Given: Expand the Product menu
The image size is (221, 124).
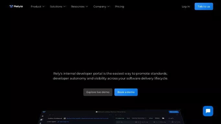Looking at the screenshot, I should (38, 6).
